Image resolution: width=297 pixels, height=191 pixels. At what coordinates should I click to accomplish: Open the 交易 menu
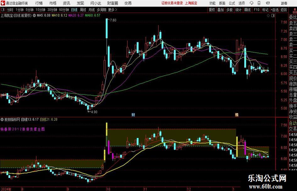pyautogui.click(x=128, y=3)
